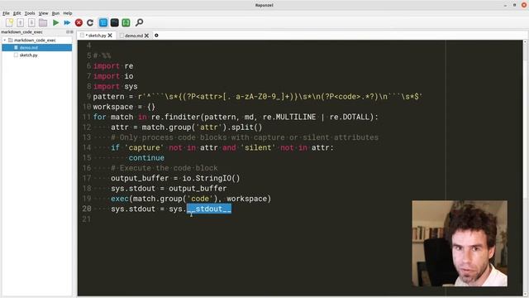Close the demo.md tab
This screenshot has width=529, height=298.
click(x=147, y=35)
